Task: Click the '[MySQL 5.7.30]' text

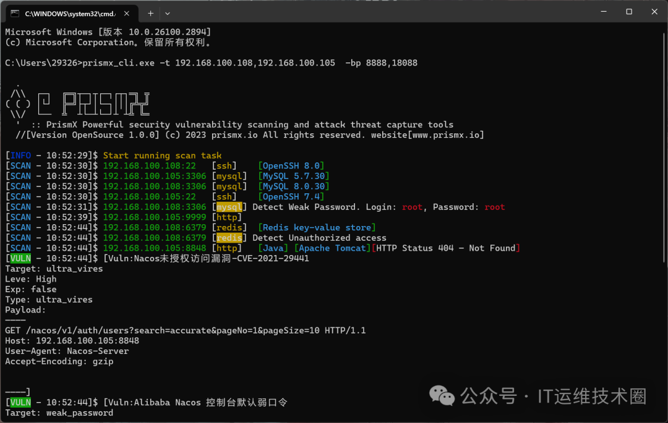Action: pos(294,176)
